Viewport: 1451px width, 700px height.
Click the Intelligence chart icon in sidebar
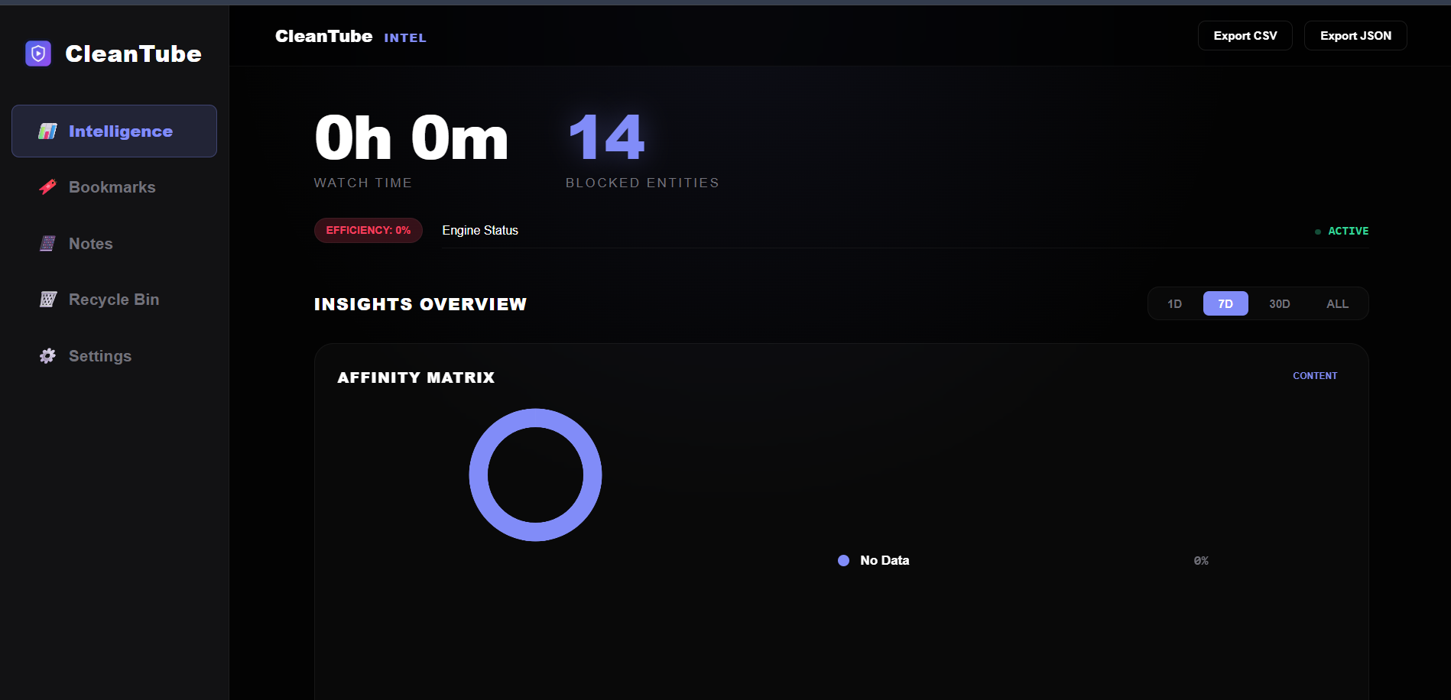[x=47, y=131]
